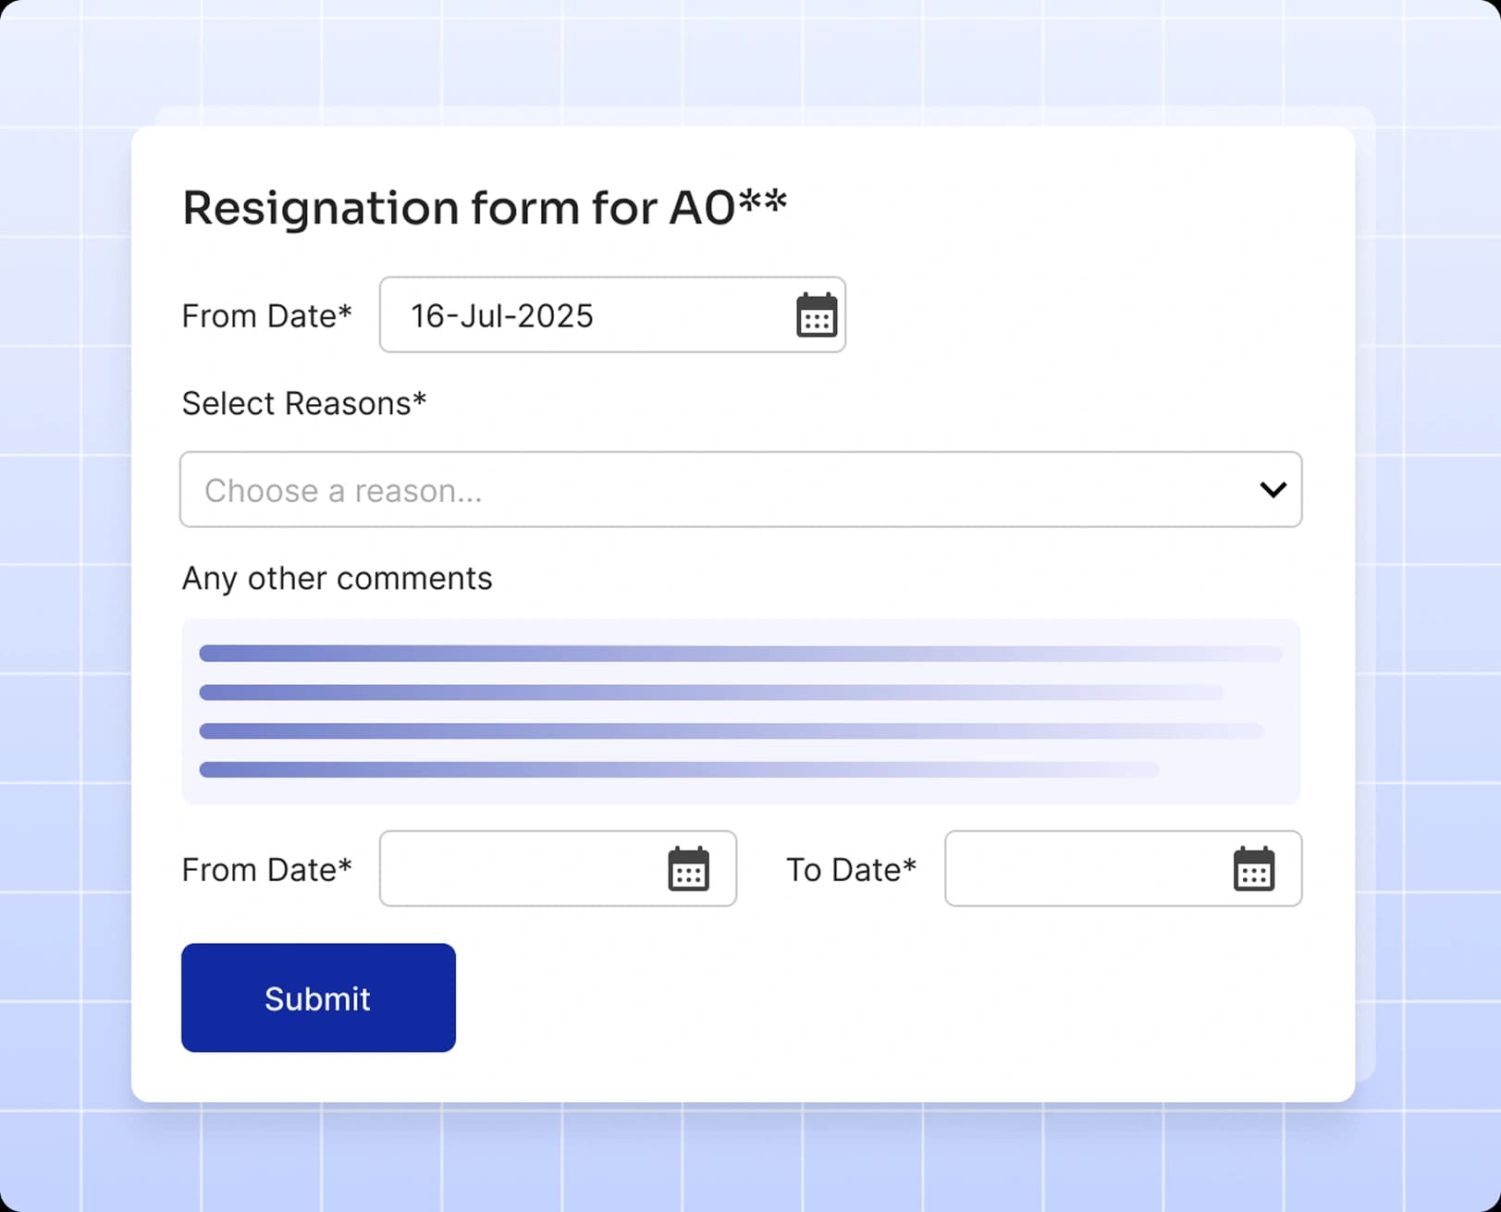This screenshot has width=1501, height=1212.
Task: Click the Select Reasons label
Action: click(304, 403)
